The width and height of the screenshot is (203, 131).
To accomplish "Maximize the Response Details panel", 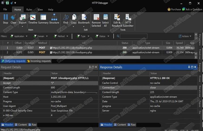I will pos(192,67).
